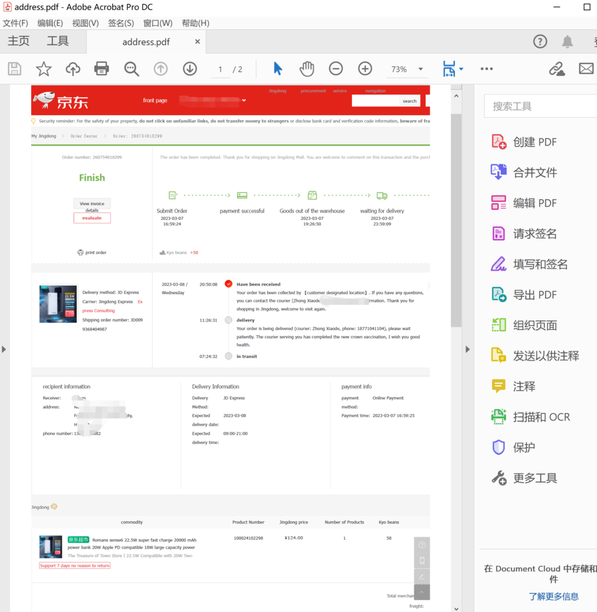Close the address.pdf tab
This screenshot has width=597, height=612.
coord(198,42)
